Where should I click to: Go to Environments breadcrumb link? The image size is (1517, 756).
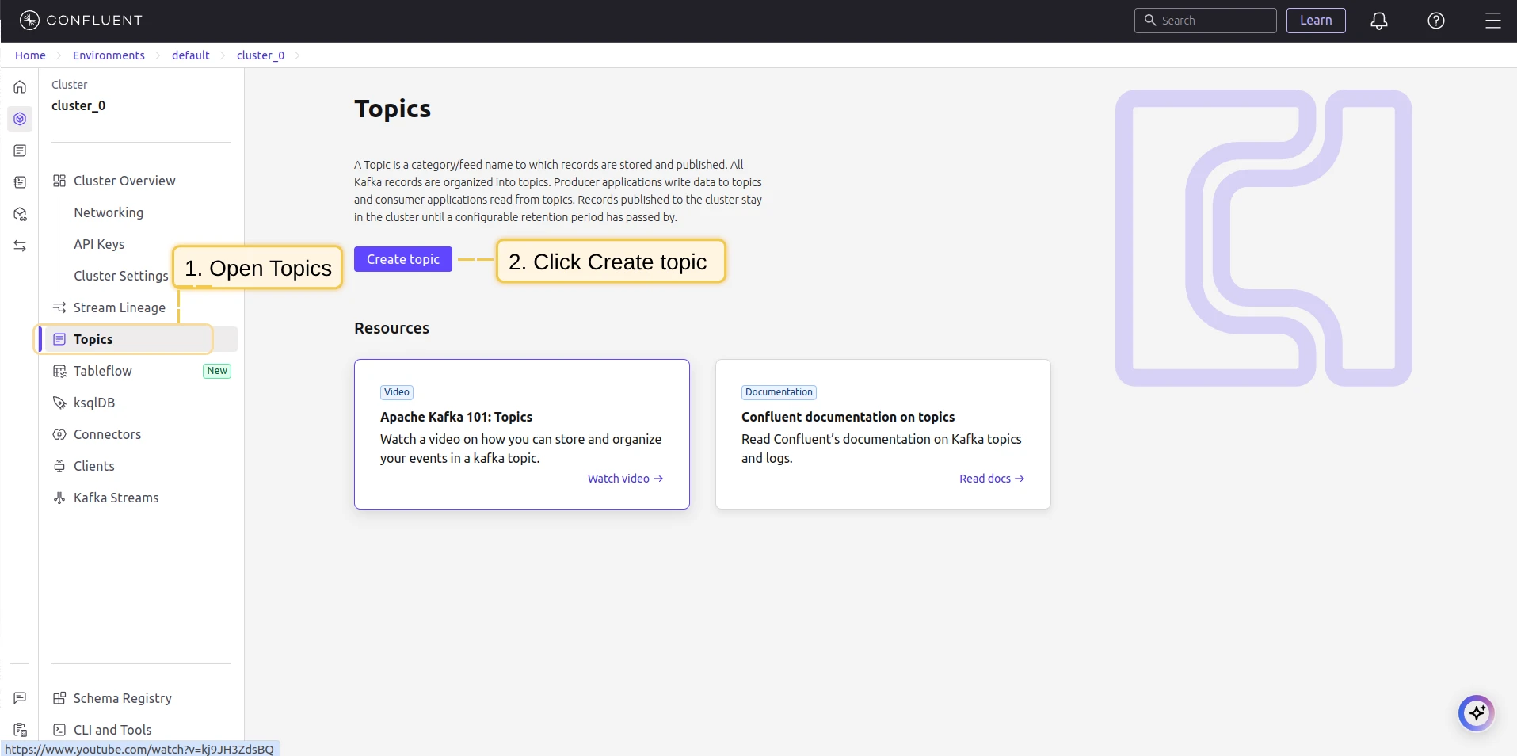coord(109,55)
